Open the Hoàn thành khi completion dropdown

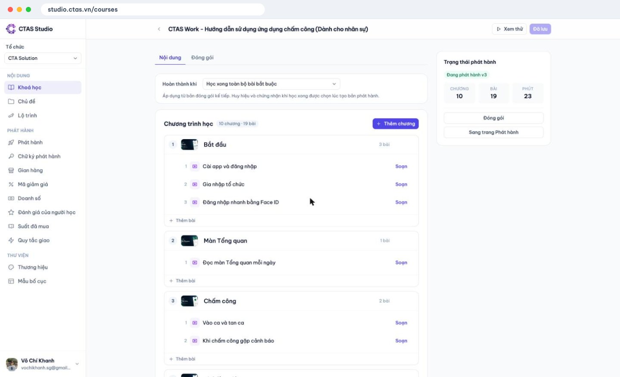point(271,84)
